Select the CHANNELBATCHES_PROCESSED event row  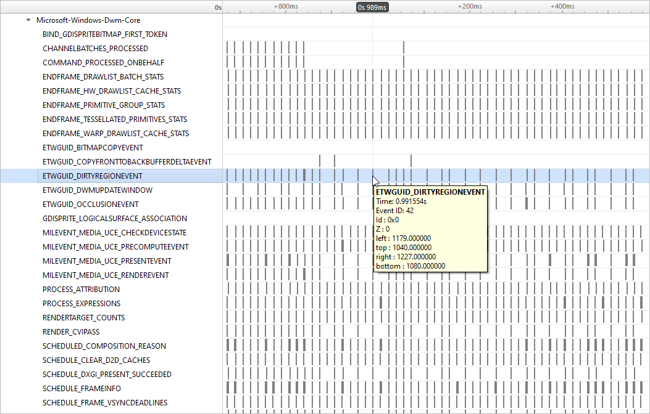point(94,48)
